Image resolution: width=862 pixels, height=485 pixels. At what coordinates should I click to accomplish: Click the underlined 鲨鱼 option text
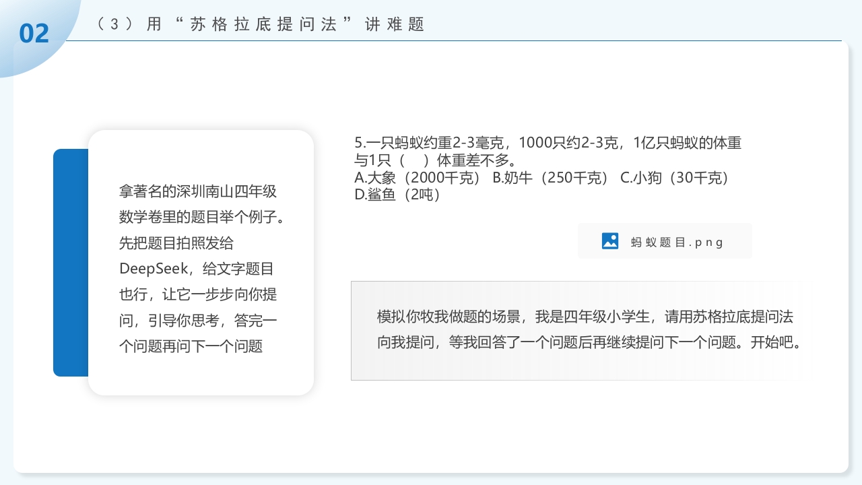click(x=380, y=195)
